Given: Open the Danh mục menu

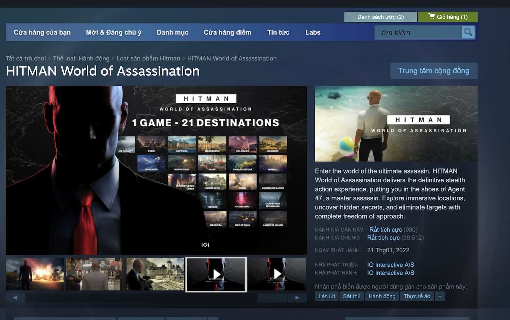Looking at the screenshot, I should tap(172, 32).
